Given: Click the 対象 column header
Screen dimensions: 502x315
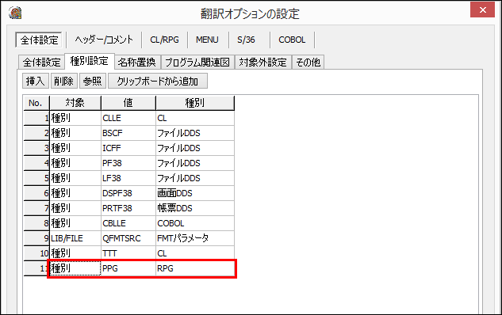Looking at the screenshot, I should click(75, 103).
